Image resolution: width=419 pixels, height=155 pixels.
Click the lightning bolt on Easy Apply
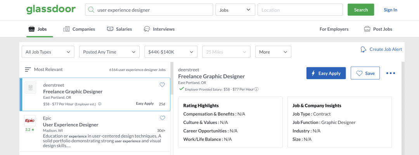point(313,73)
